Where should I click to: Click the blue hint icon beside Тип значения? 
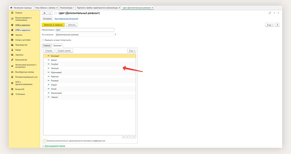click(115, 35)
